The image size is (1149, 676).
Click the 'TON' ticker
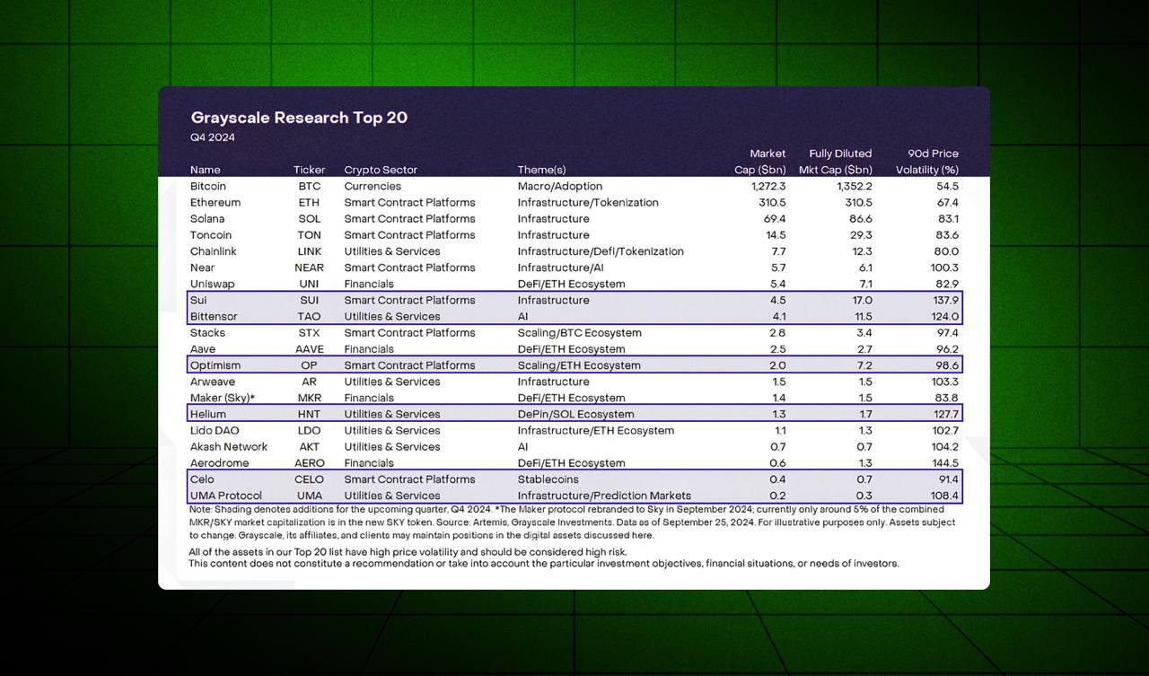310,235
